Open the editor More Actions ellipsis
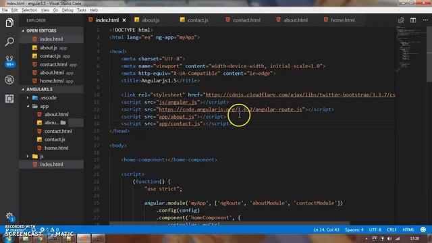This screenshot has width=432, height=243. tap(425, 20)
